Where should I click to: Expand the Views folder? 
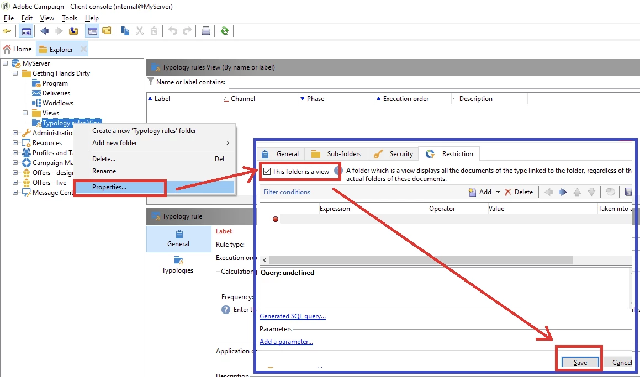[25, 113]
